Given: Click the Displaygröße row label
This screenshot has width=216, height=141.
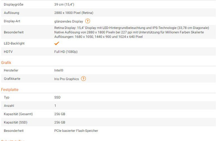Looking at the screenshot, I should click(x=14, y=4).
